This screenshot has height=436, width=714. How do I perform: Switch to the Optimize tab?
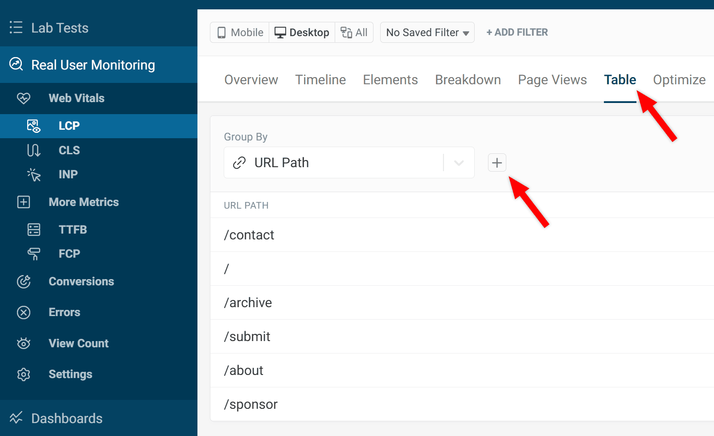tap(679, 79)
